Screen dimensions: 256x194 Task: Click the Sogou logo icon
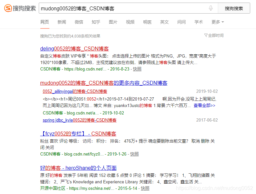[x=8, y=8]
